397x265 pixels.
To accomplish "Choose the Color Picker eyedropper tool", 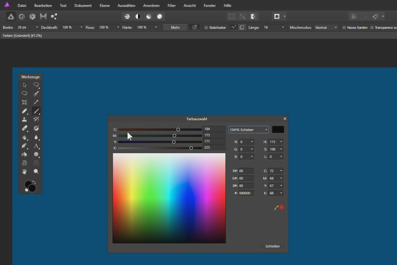I will tap(36, 102).
